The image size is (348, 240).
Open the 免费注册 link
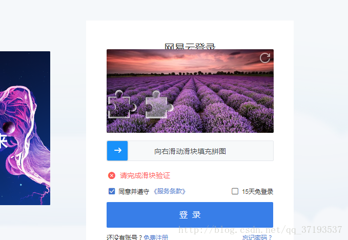[x=156, y=237]
